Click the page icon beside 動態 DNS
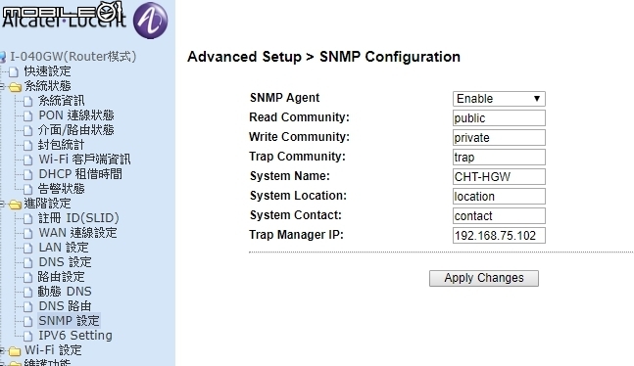634x366 pixels. click(x=27, y=292)
